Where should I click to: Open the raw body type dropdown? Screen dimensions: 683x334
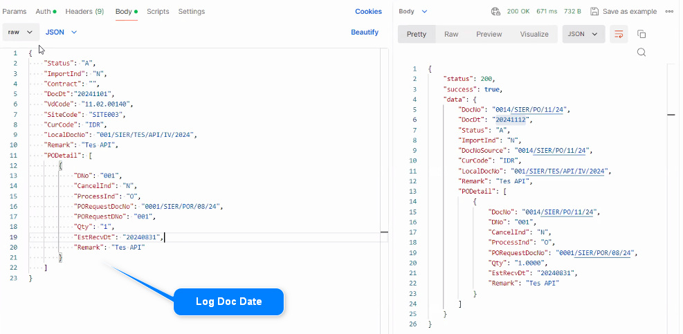[x=20, y=32]
